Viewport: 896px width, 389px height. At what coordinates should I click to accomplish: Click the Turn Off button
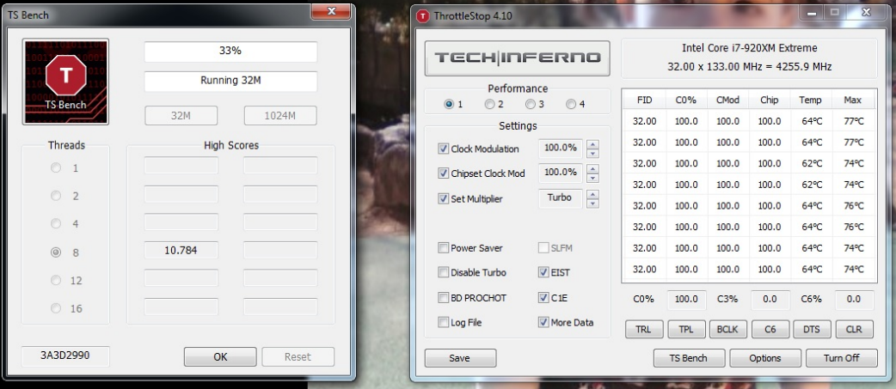[x=841, y=358]
